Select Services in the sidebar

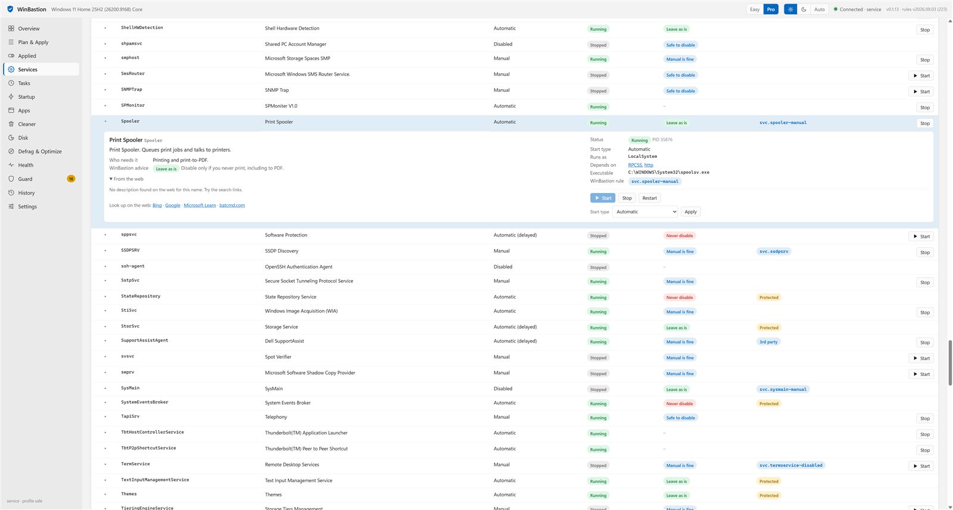41,70
